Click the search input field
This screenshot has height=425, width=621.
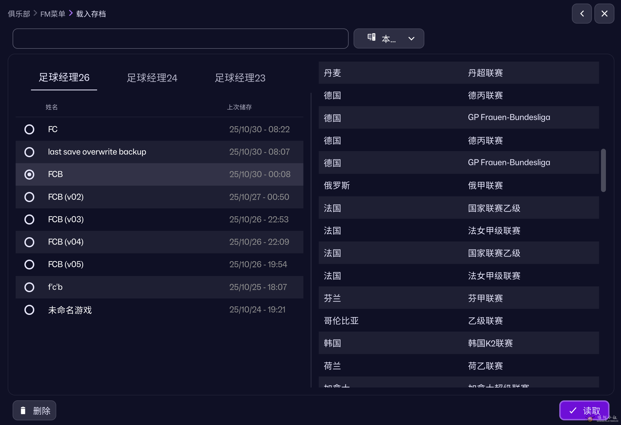[180, 38]
